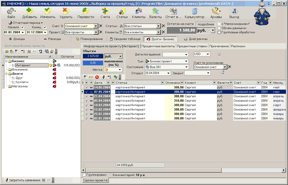Clear the Проект filter with its X
Image resolution: width=288 pixels, height=185 pixels.
point(101,32)
